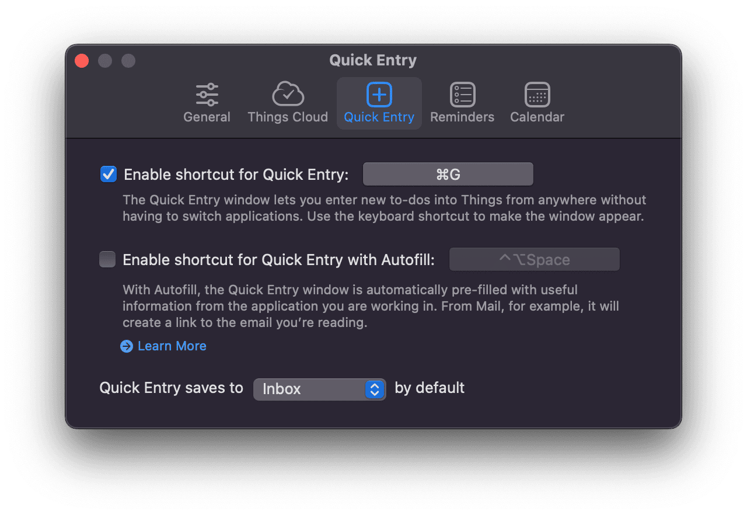
Task: Click the Learn More link text
Action: tap(172, 346)
